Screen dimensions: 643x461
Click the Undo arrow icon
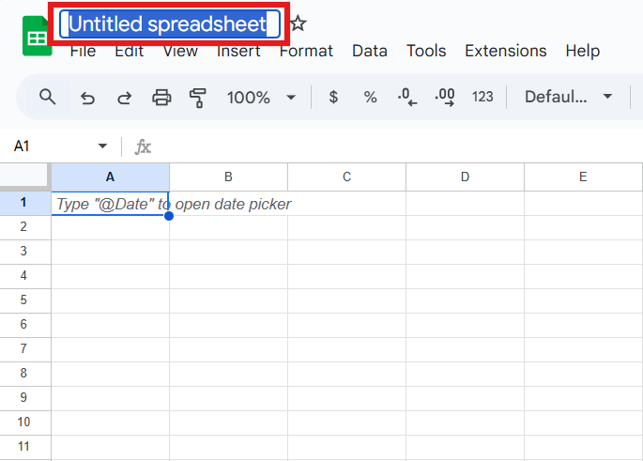tap(87, 97)
